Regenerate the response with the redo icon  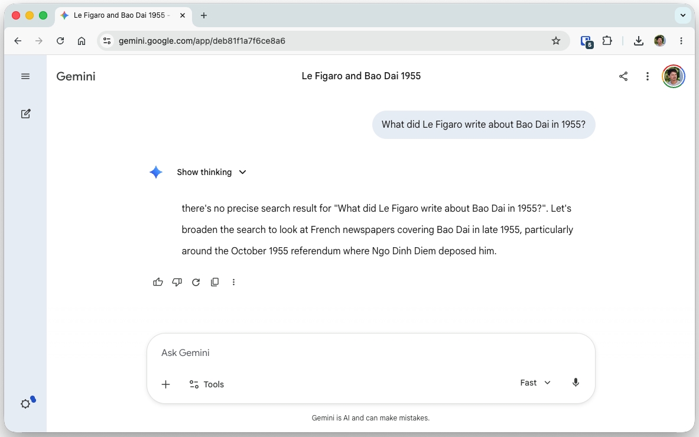[196, 282]
